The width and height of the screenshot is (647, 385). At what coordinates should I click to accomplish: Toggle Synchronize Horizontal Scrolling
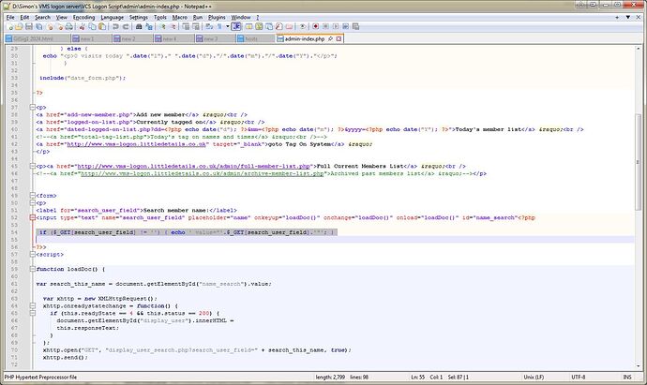click(x=196, y=26)
